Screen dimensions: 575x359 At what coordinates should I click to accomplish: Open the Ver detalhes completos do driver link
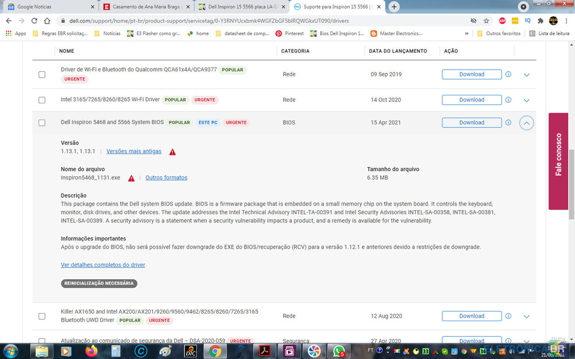coord(103,265)
